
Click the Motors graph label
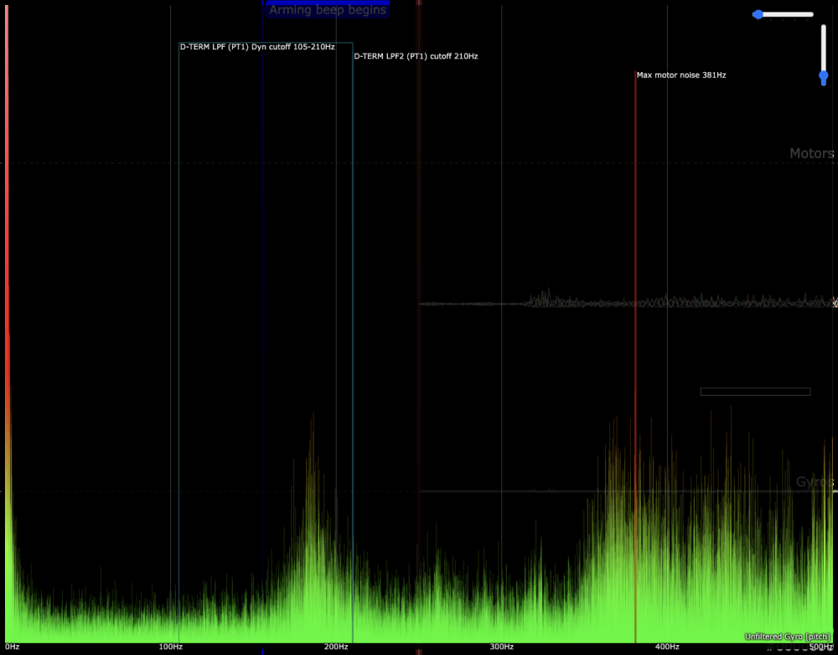pyautogui.click(x=811, y=153)
